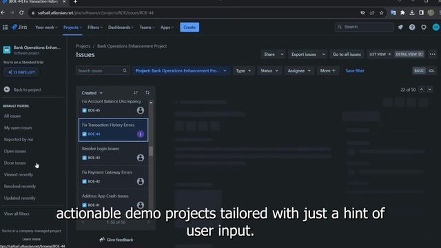441x248 pixels.
Task: Select Resolved recently filter
Action: (20, 186)
